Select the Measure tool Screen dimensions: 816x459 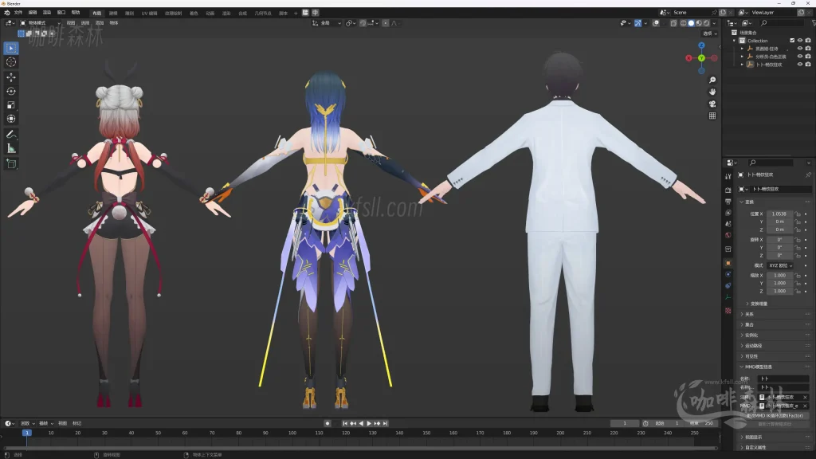tap(11, 149)
